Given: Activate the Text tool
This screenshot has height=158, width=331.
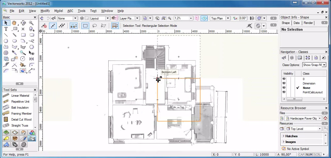Looking at the screenshot, I should pyautogui.click(x=6, y=29).
